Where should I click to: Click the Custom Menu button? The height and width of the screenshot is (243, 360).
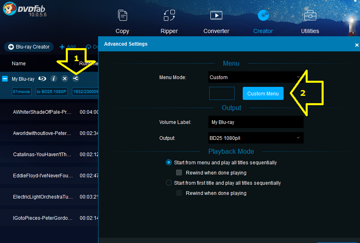263,93
